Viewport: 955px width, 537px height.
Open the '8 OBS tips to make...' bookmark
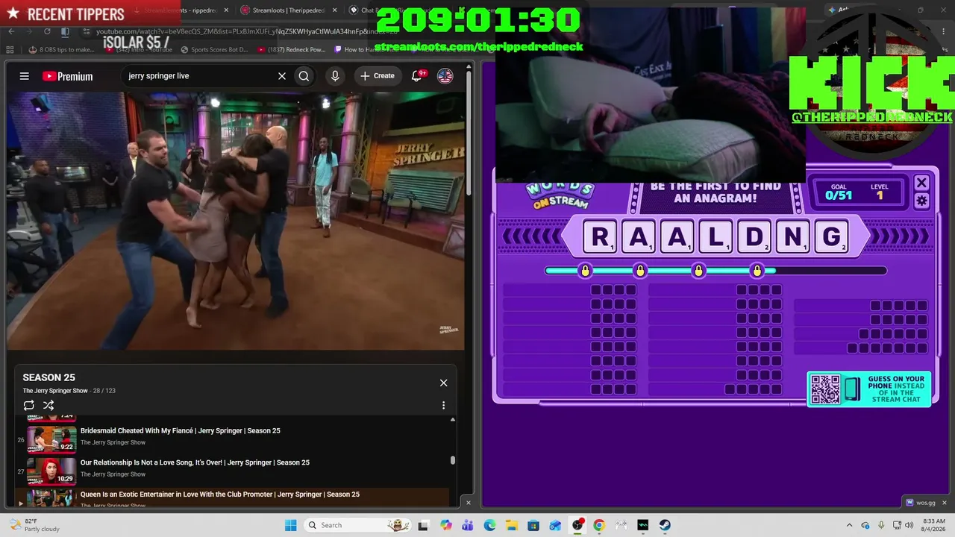coord(62,50)
